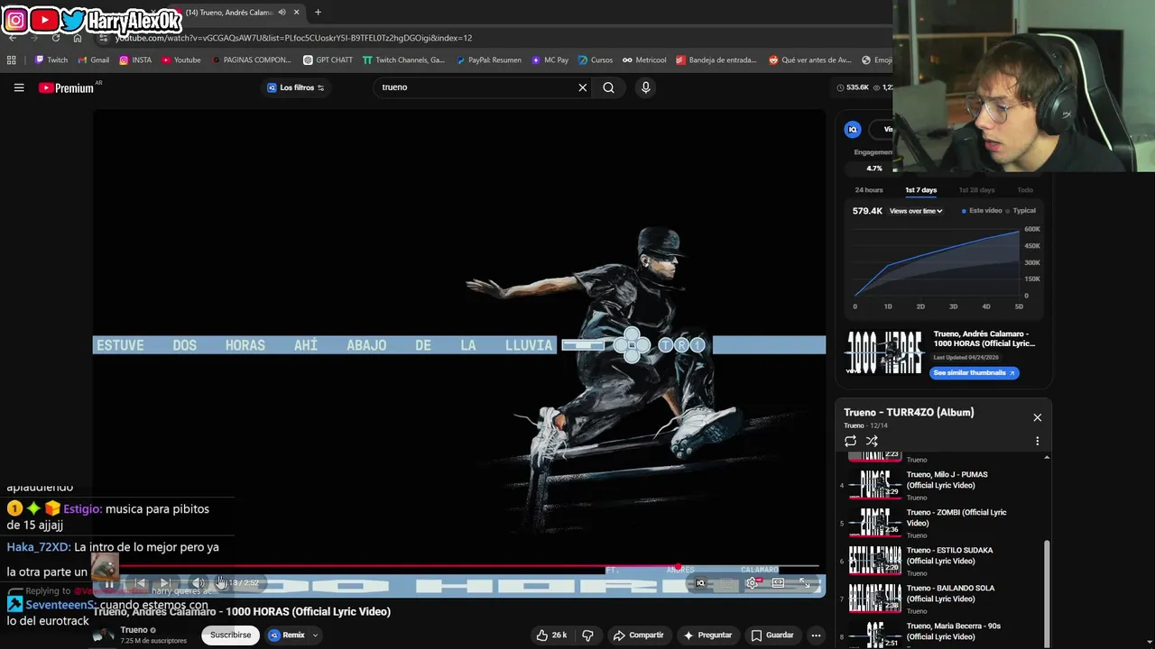Open the Metricool bookmark
1155x649 pixels.
pos(644,60)
